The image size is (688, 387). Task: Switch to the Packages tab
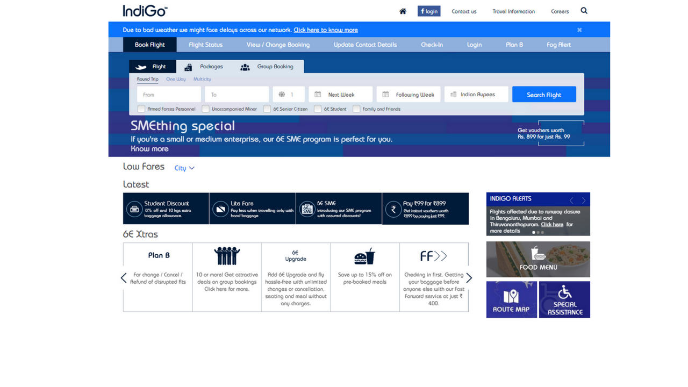tap(204, 67)
